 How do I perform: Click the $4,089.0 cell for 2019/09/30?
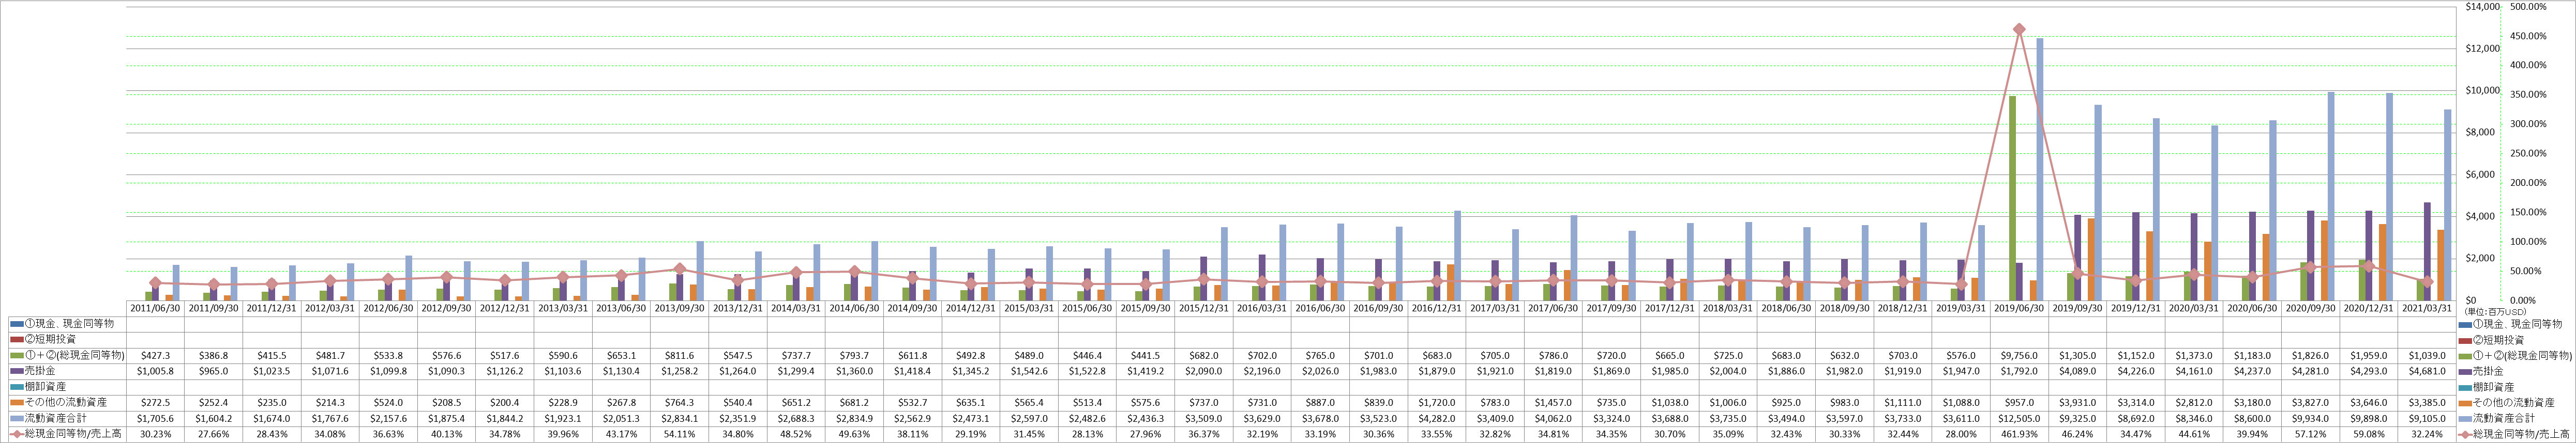[x=2078, y=371]
